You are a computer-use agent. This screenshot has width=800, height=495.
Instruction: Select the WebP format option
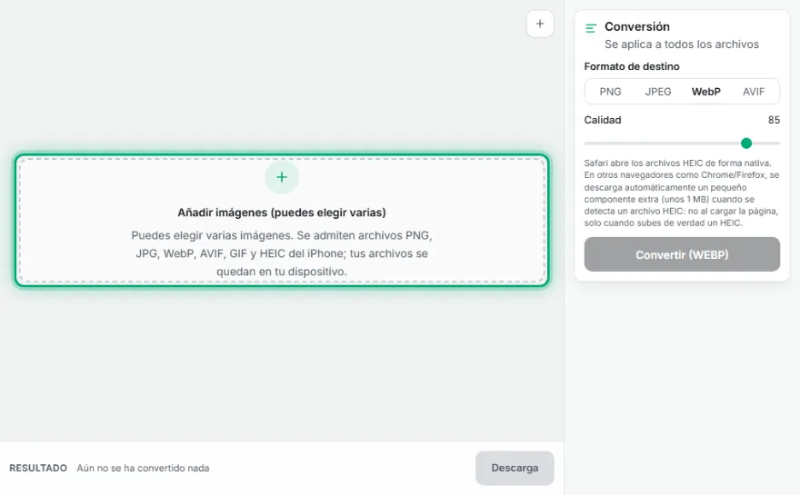coord(705,92)
